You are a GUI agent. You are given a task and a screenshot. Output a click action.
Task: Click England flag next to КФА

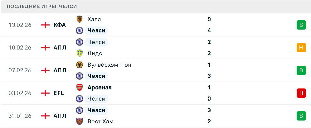46,25
